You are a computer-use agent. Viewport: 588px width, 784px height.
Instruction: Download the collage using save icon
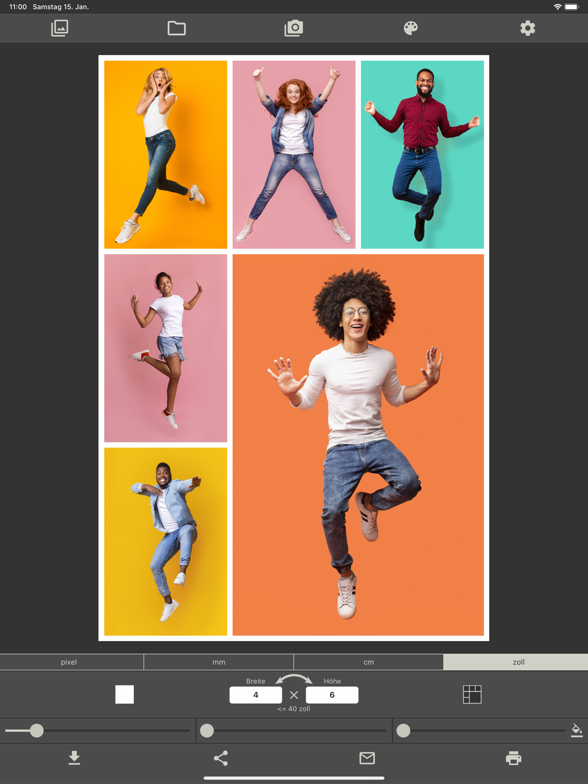pyautogui.click(x=74, y=758)
